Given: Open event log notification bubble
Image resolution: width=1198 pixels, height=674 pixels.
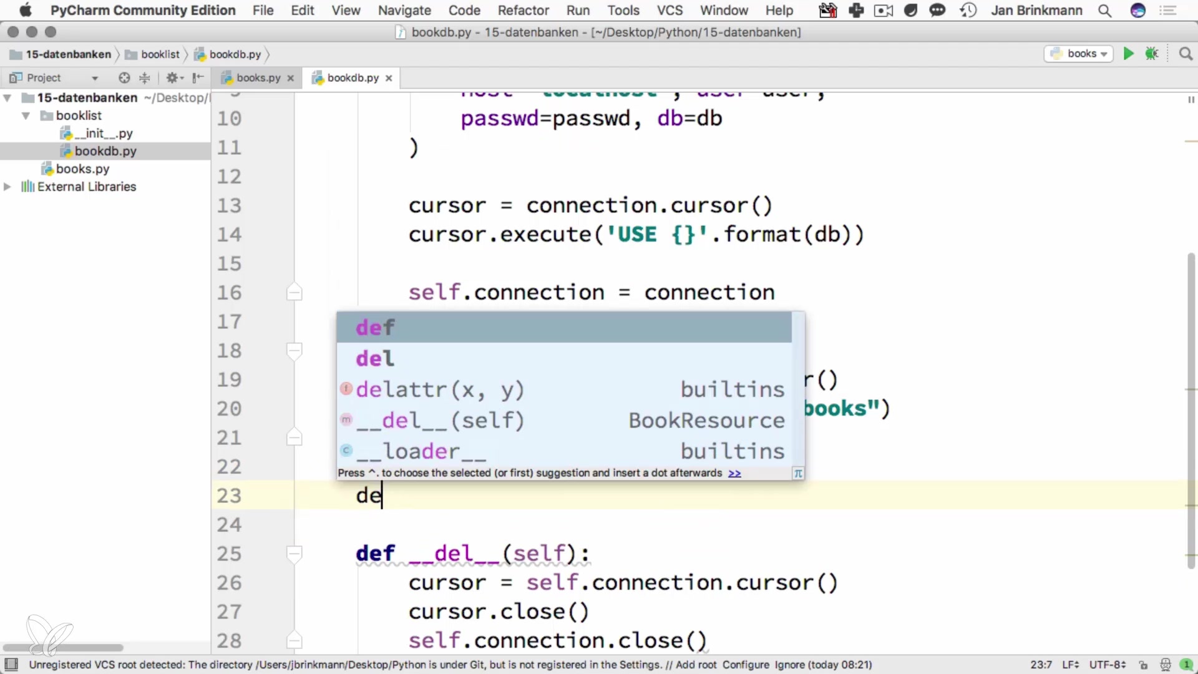Looking at the screenshot, I should [x=1186, y=665].
